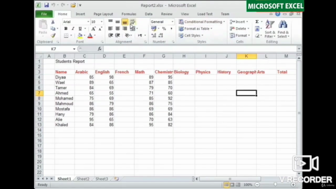The image size is (336, 189).
Task: Switch to the Formulas tab
Action: pyautogui.click(x=129, y=14)
